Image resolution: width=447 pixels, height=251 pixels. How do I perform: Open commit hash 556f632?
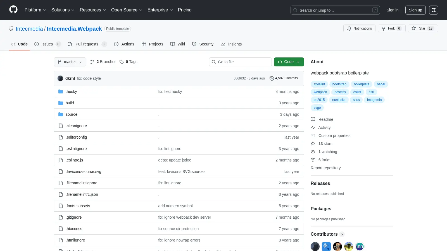[x=240, y=78]
